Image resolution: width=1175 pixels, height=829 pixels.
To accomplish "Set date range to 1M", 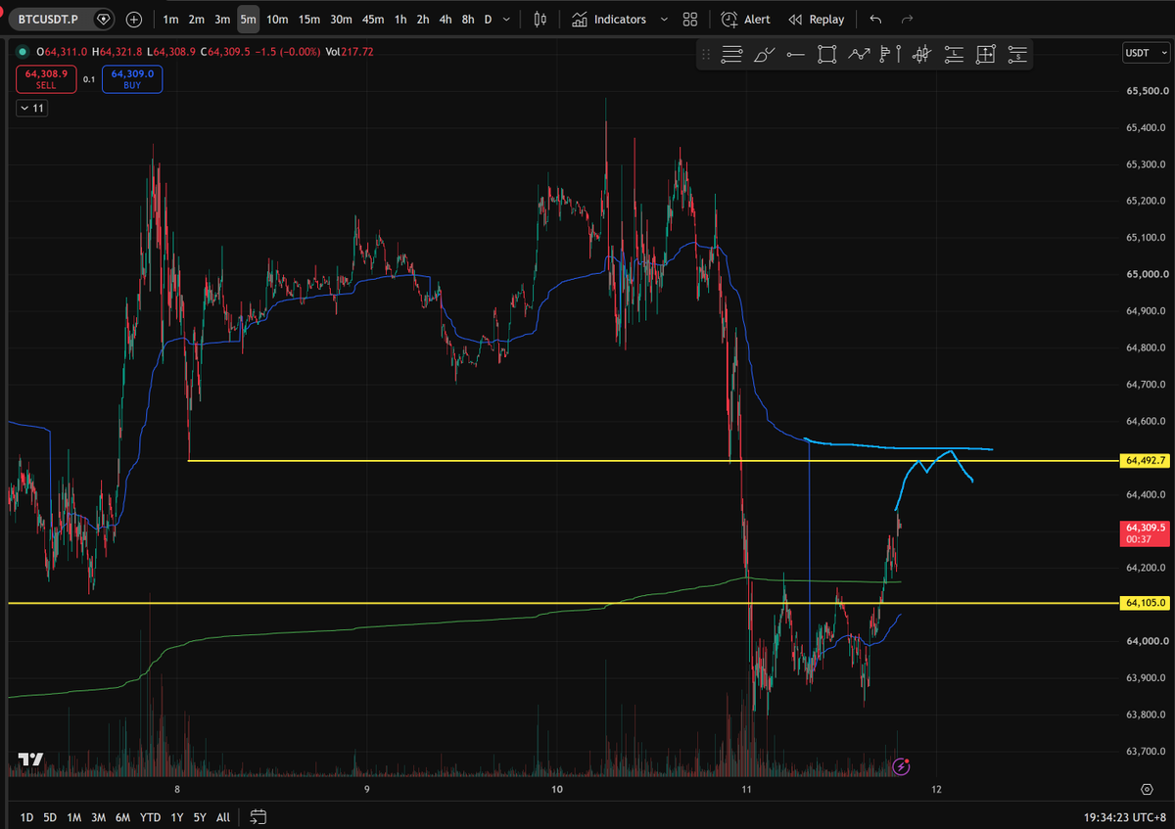I will [x=74, y=816].
